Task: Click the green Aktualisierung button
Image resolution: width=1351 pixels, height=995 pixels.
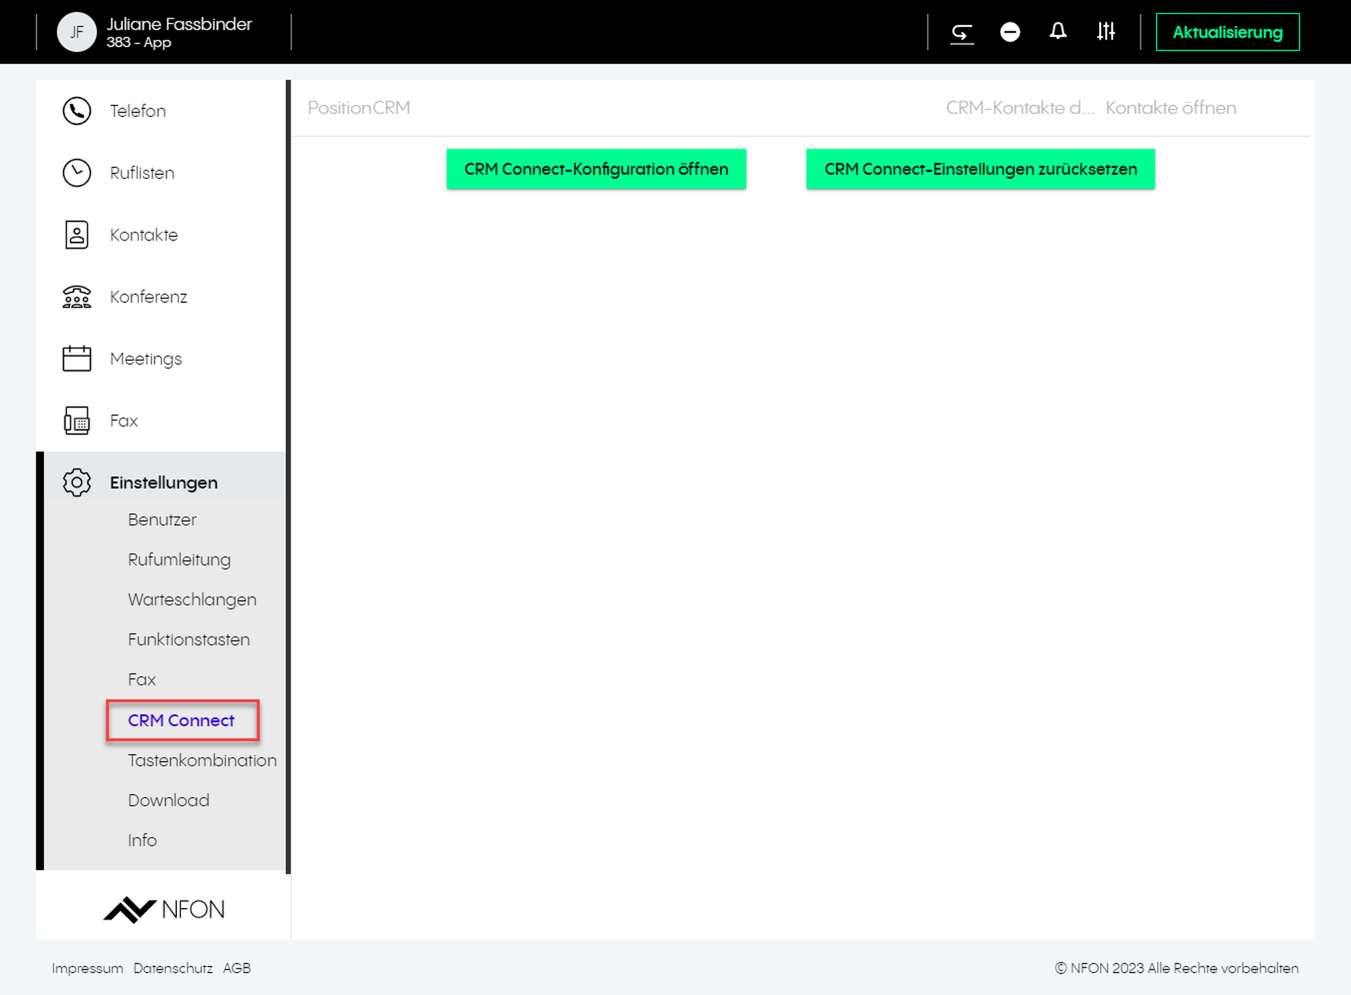Action: 1227,32
